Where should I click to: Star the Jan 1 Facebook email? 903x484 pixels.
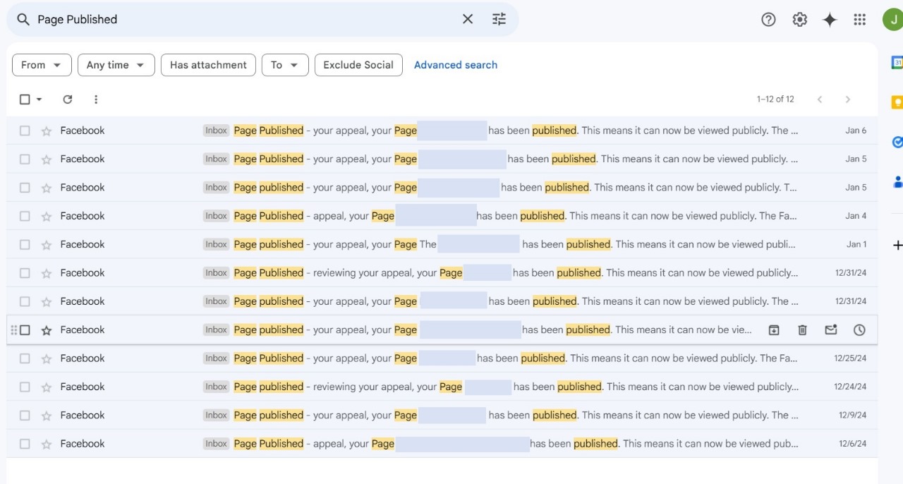(x=47, y=245)
